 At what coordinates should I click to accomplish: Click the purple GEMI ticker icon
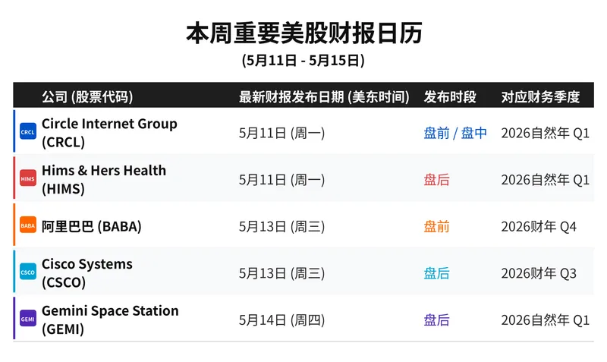(28, 319)
